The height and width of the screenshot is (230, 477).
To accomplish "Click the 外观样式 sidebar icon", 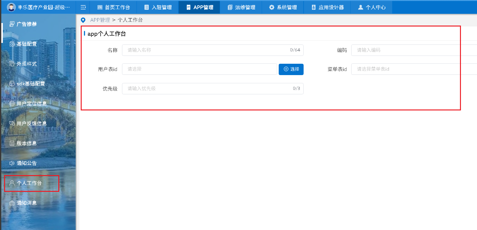I will pos(12,64).
